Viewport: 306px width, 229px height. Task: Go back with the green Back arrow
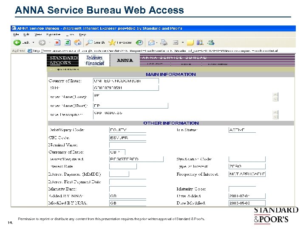pos(17,42)
